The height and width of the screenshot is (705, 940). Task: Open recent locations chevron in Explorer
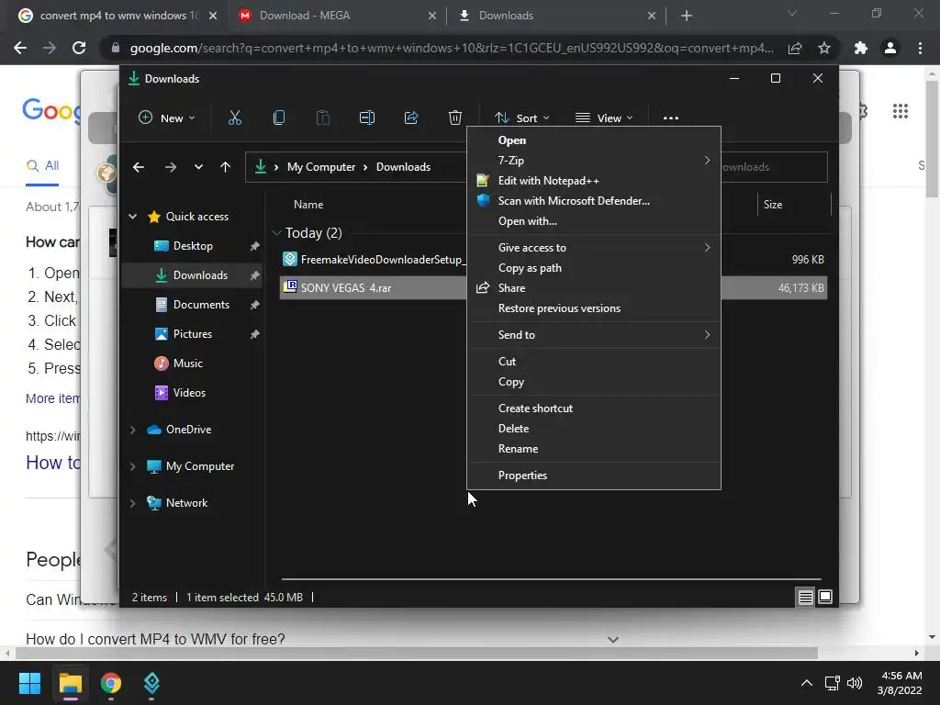pyautogui.click(x=198, y=167)
